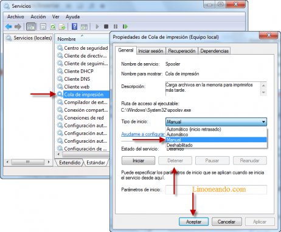Click the Back arrow in Servicios toolbar
The image size is (281, 232).
(x=9, y=27)
